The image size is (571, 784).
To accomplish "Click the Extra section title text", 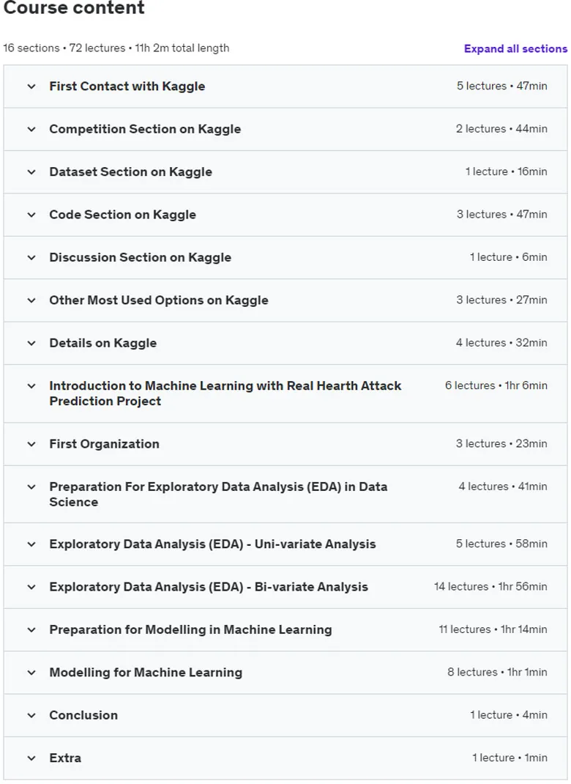I will coord(65,758).
